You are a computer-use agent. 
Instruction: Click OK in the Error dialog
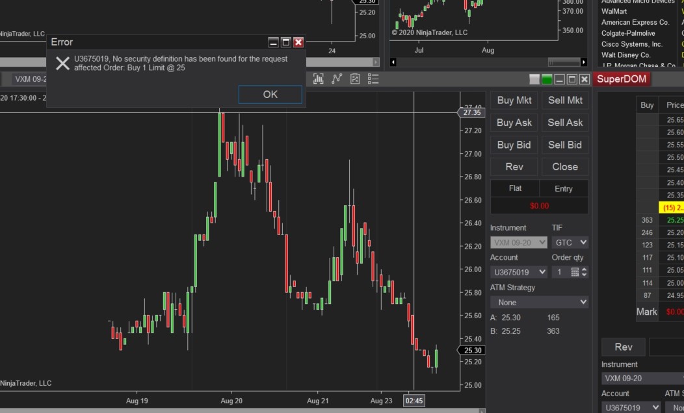coord(270,95)
